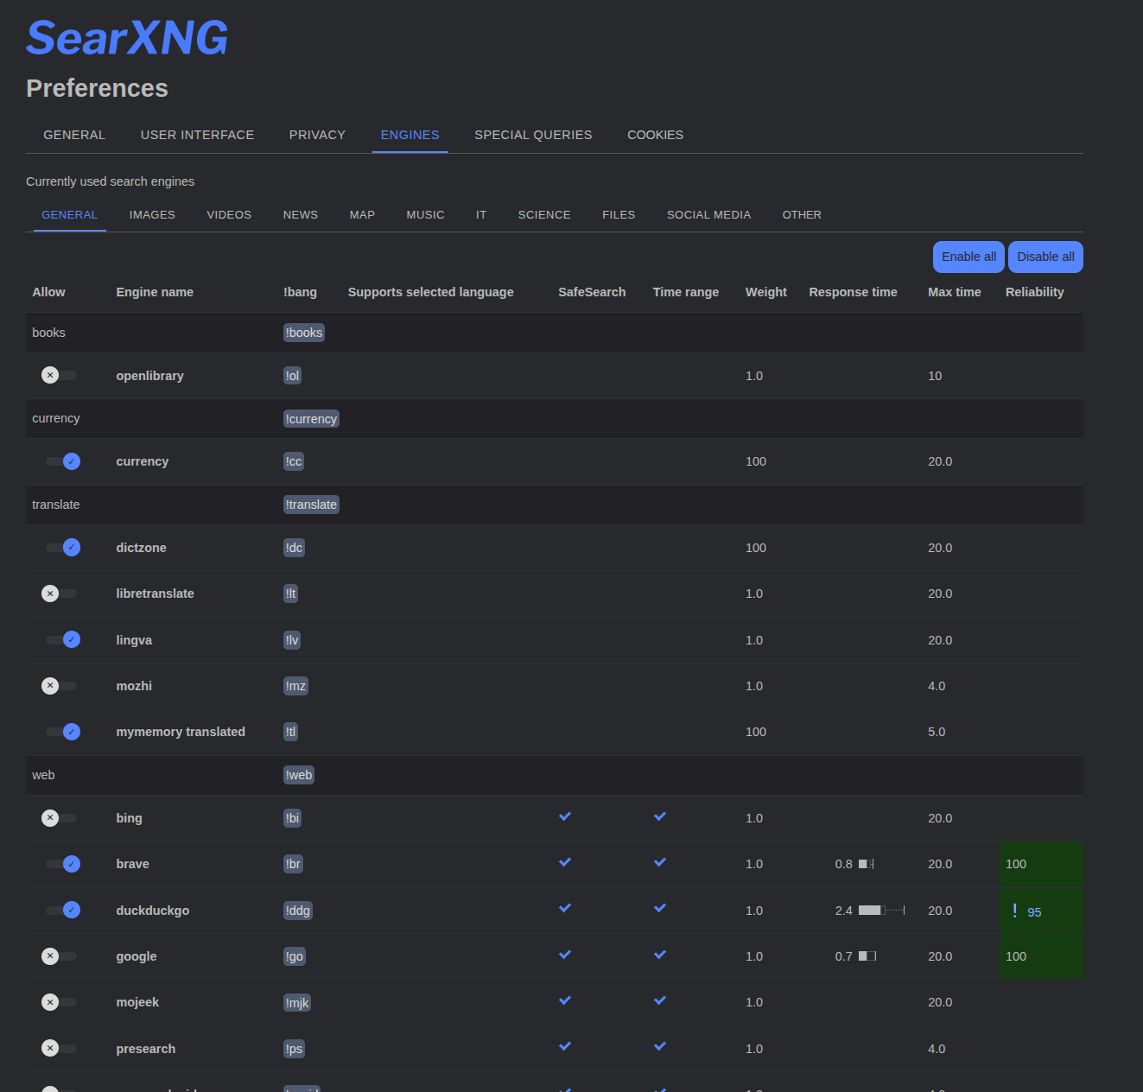Show the Science engine category
The image size is (1143, 1092).
point(544,214)
